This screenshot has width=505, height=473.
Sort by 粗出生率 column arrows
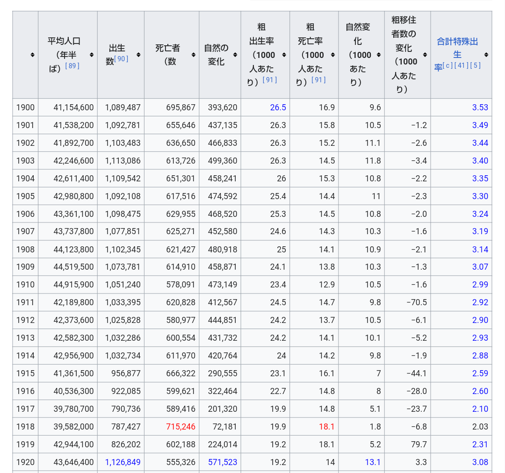coord(284,55)
